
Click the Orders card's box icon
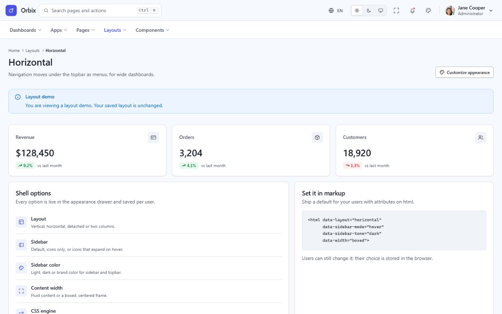click(x=317, y=137)
